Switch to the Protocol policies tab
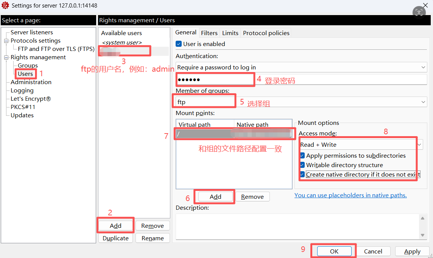This screenshot has width=433, height=258. tap(266, 33)
